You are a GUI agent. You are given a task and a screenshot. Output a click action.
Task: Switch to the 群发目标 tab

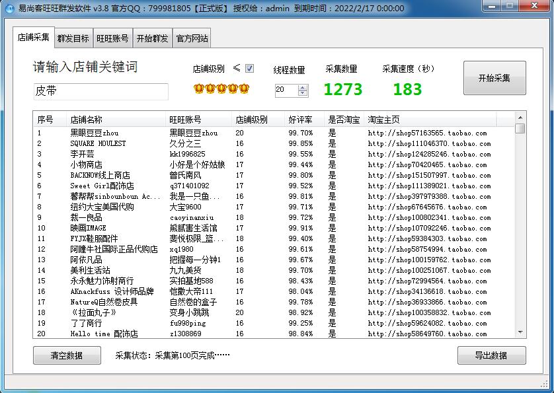(x=73, y=38)
